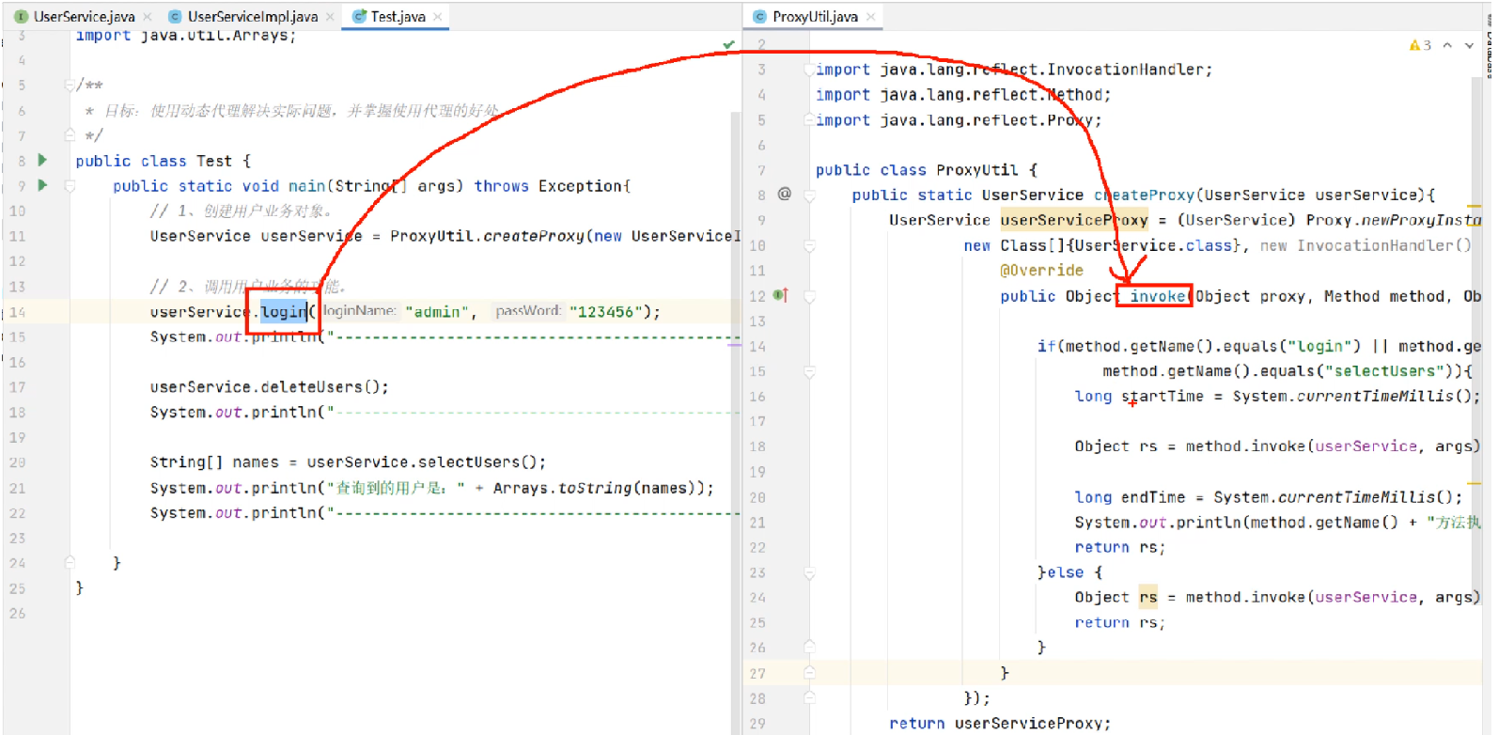Run the Test class from its gutter arrow

tap(41, 160)
